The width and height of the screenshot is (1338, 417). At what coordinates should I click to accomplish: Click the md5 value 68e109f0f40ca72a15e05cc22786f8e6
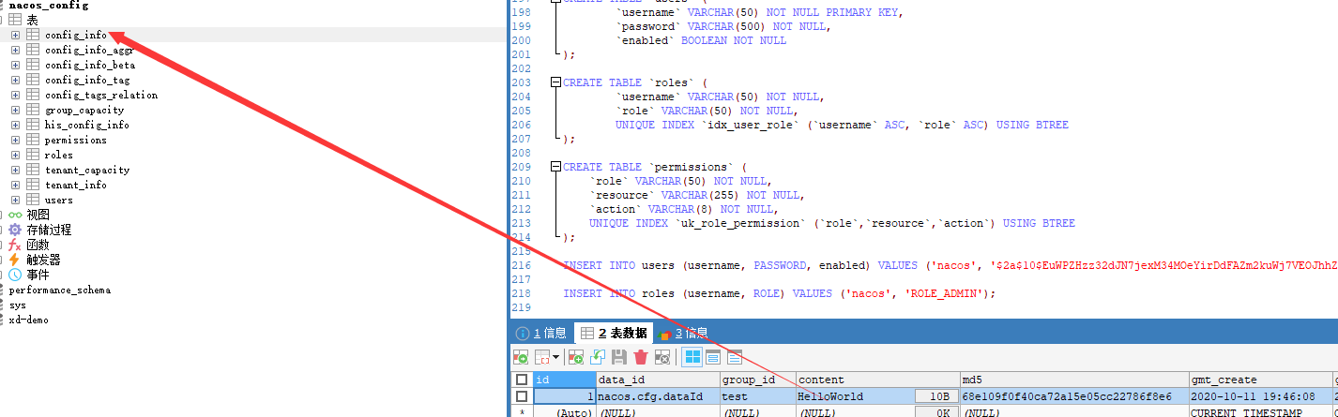[1072, 396]
